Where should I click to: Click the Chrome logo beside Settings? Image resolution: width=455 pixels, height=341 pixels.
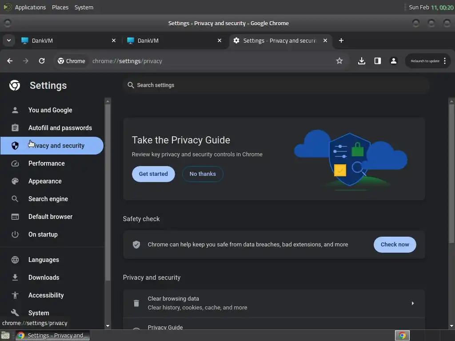pyautogui.click(x=15, y=85)
